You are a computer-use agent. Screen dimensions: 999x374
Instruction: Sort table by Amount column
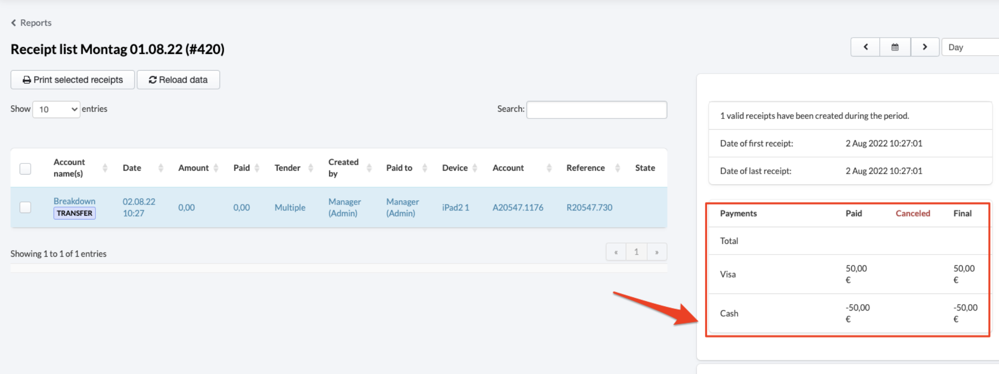tap(193, 168)
